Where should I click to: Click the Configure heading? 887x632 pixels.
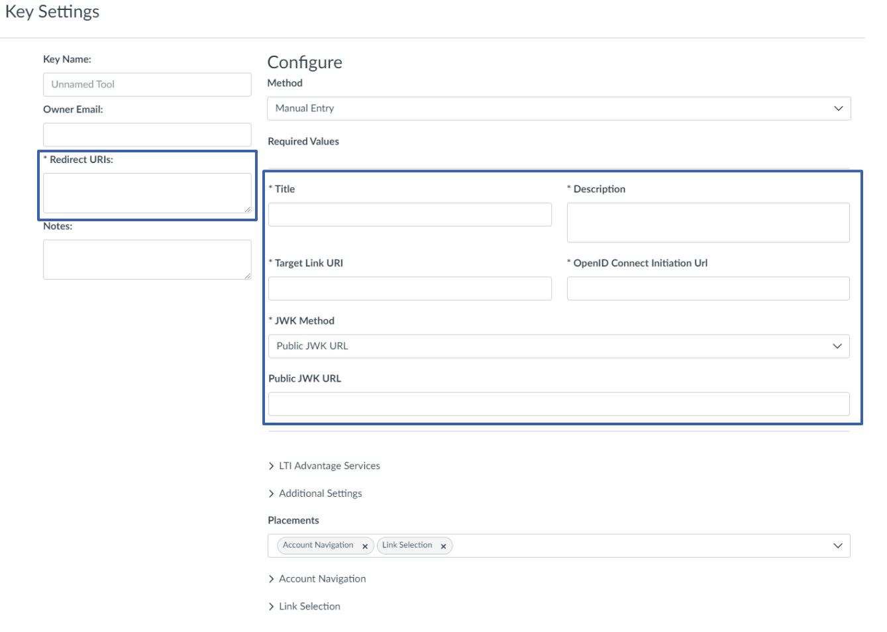[305, 62]
